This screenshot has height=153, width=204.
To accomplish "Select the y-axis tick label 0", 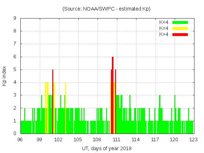I will coord(15,134).
